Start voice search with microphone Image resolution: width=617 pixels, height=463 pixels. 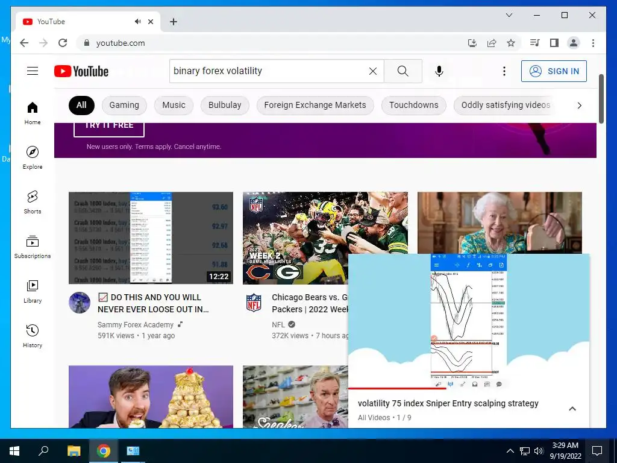coord(439,71)
